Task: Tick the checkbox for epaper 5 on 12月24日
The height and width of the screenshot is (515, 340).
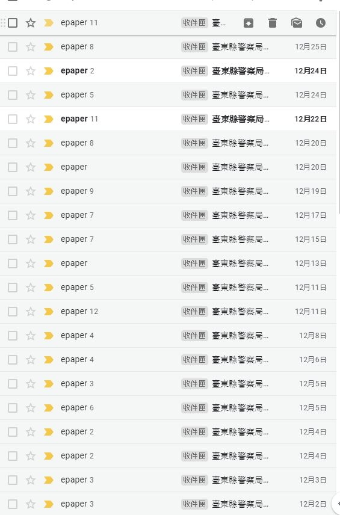Action: (13, 95)
